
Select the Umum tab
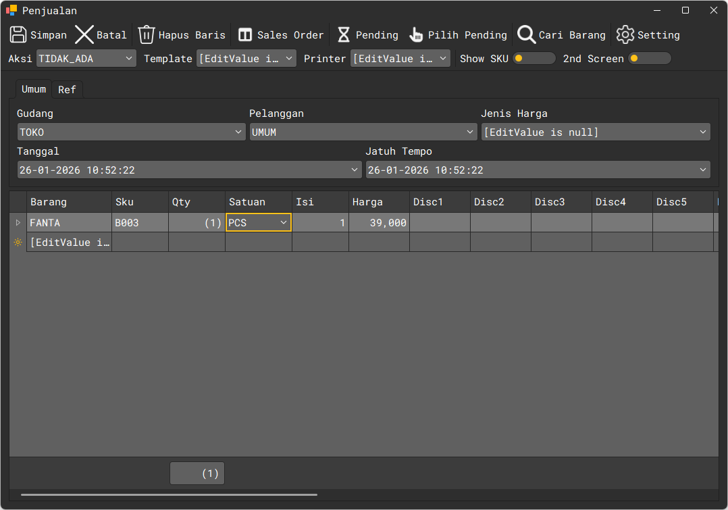tap(34, 89)
